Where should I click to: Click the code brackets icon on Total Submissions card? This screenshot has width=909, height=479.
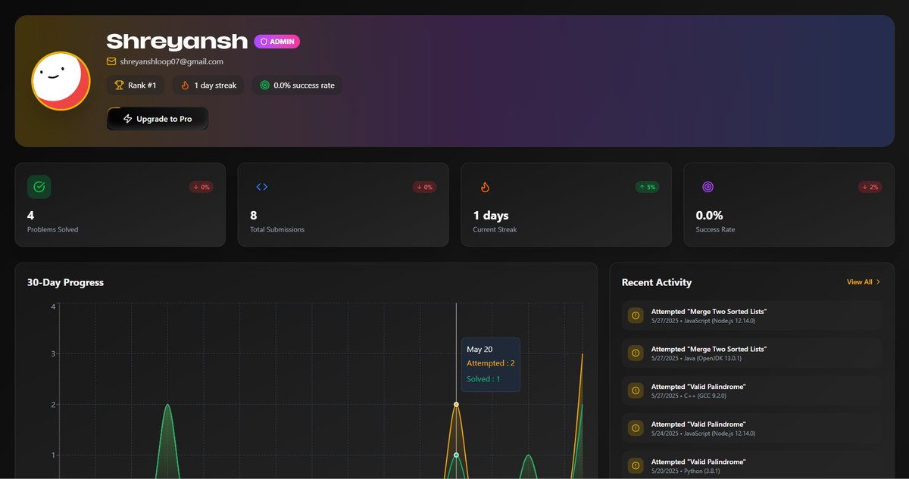[x=262, y=187]
